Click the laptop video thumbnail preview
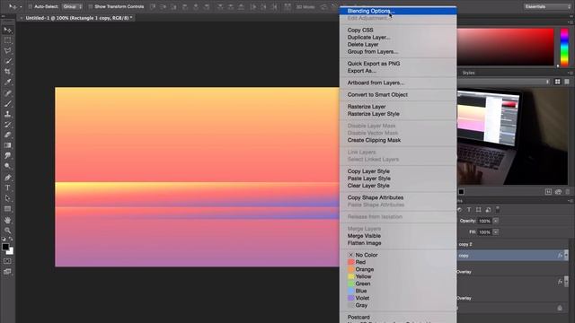The image size is (575, 323). (x=512, y=136)
